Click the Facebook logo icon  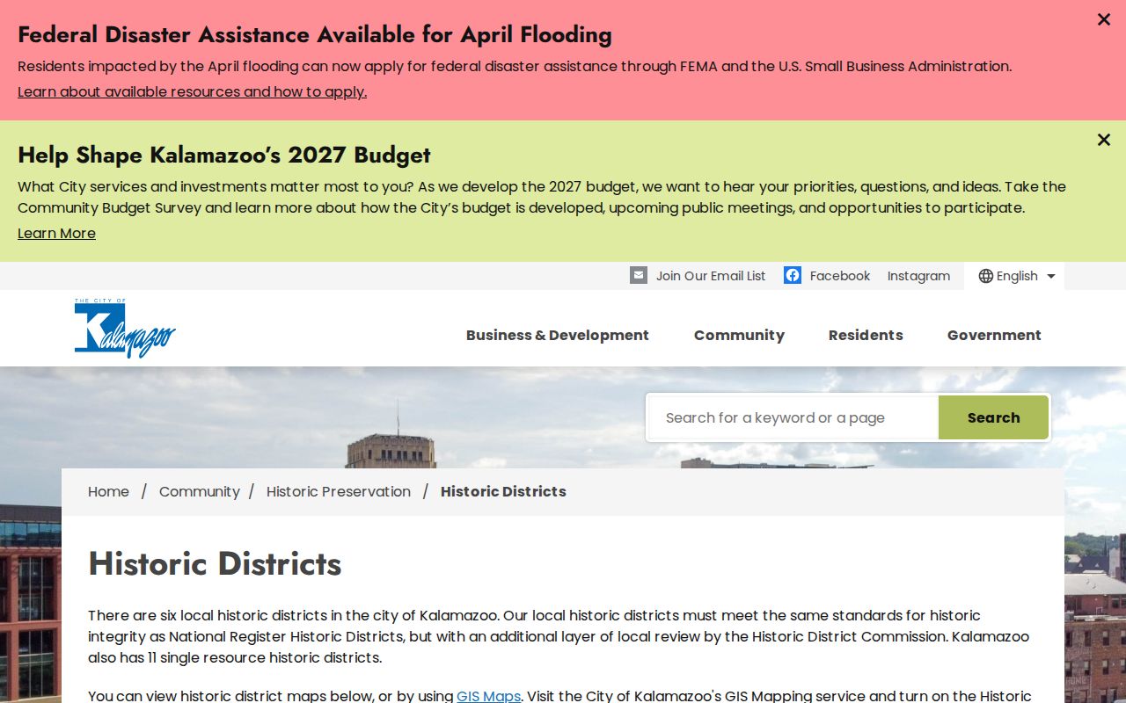tap(793, 275)
